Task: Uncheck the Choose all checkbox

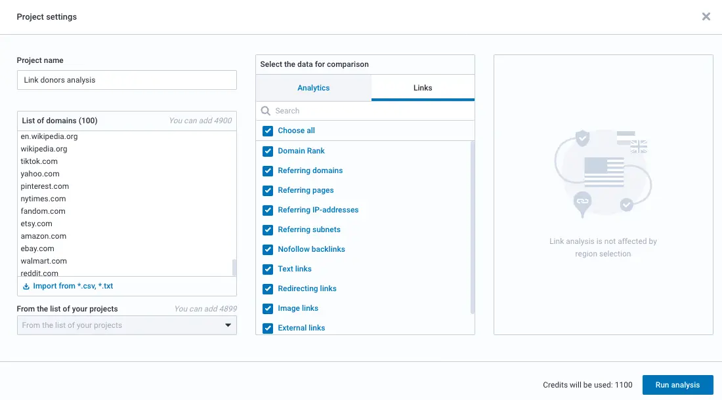Action: (268, 131)
